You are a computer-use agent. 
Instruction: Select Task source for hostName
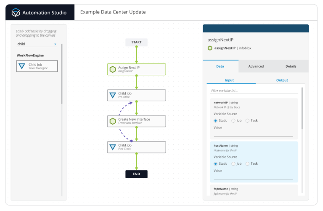pos(247,164)
